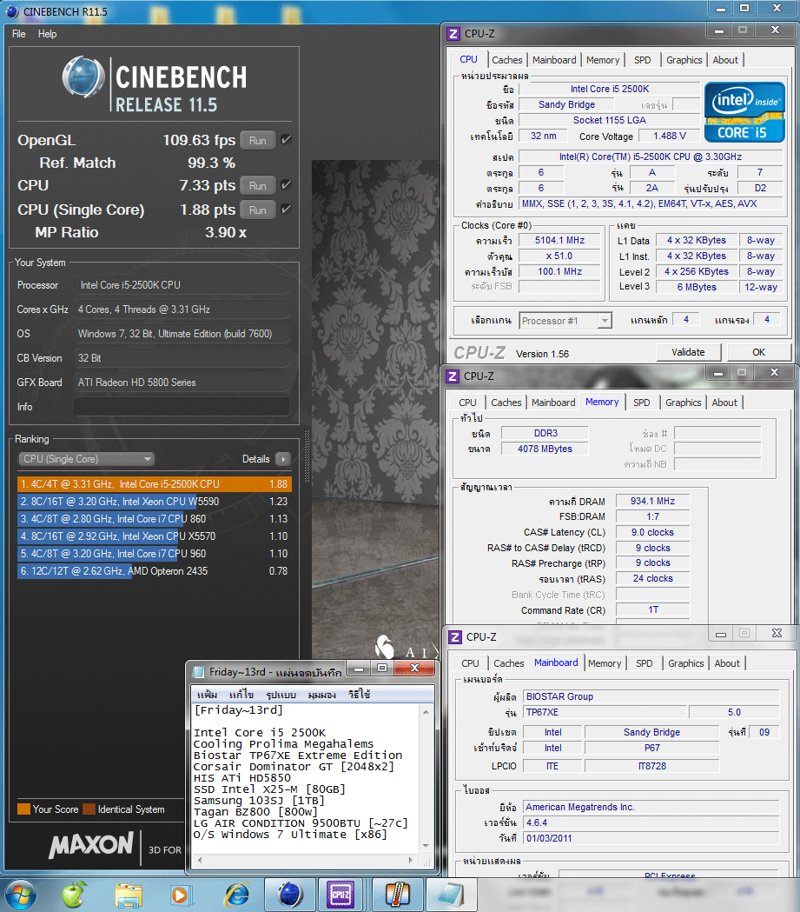This screenshot has width=800, height=912.
Task: Click the TP67XE model field
Action: pos(605,712)
